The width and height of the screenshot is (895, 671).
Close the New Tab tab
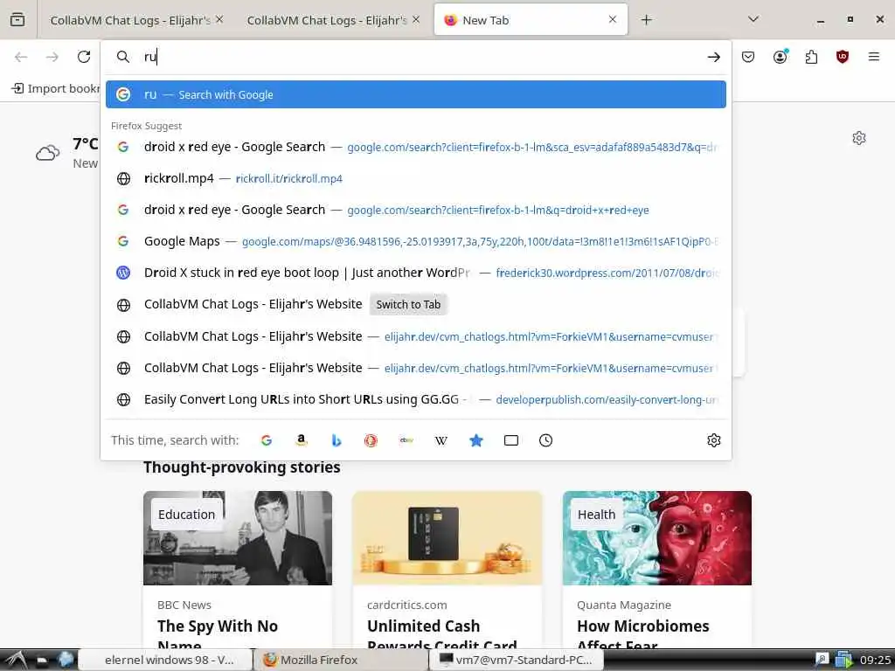[x=613, y=19]
